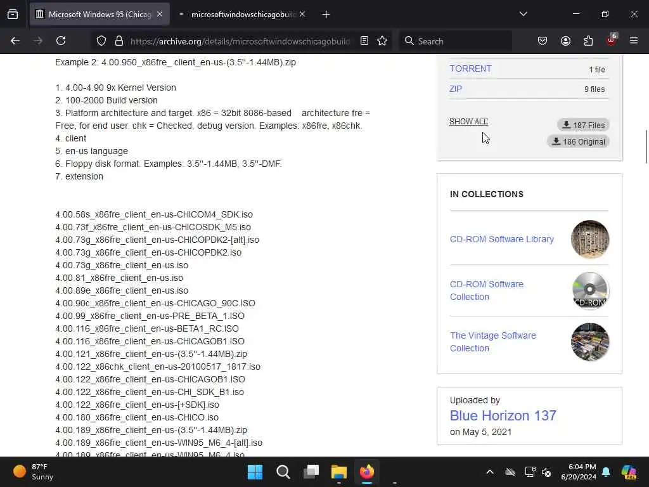Viewport: 649px width, 487px height.
Task: Bookmark this page with the star icon
Action: [x=382, y=41]
